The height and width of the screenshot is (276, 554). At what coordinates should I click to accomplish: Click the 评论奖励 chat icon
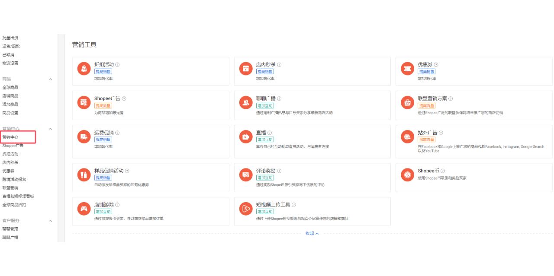pos(246,175)
